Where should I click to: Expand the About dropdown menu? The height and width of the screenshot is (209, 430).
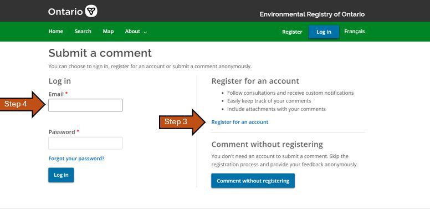[x=136, y=31]
